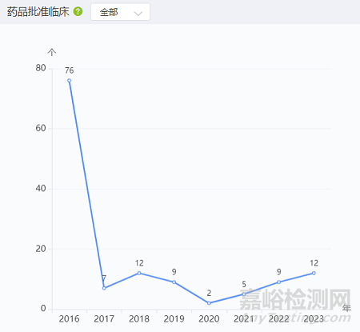Click the 2019 x-axis year label
This screenshot has height=332, width=360.
click(174, 318)
